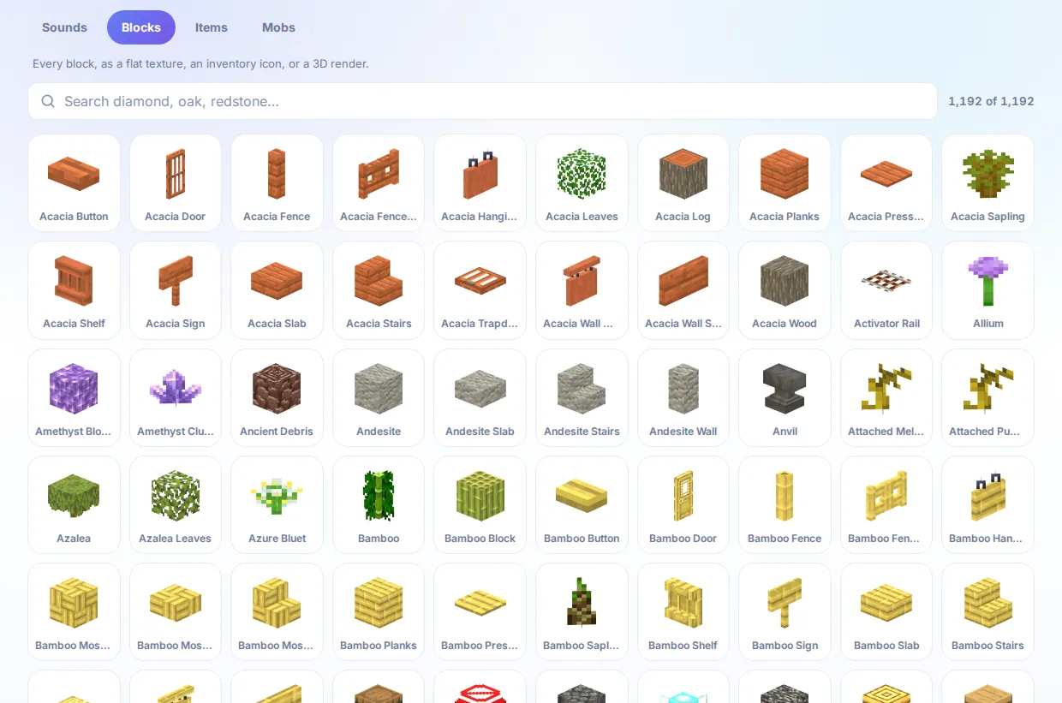
Task: Pick the Andesite Slab block
Action: [x=480, y=397]
